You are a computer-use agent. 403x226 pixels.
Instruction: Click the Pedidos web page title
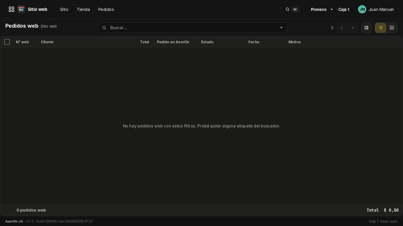(22, 26)
